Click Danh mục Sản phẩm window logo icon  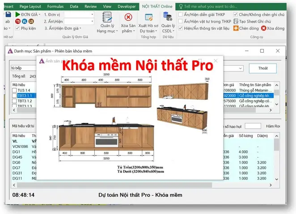click(x=10, y=51)
